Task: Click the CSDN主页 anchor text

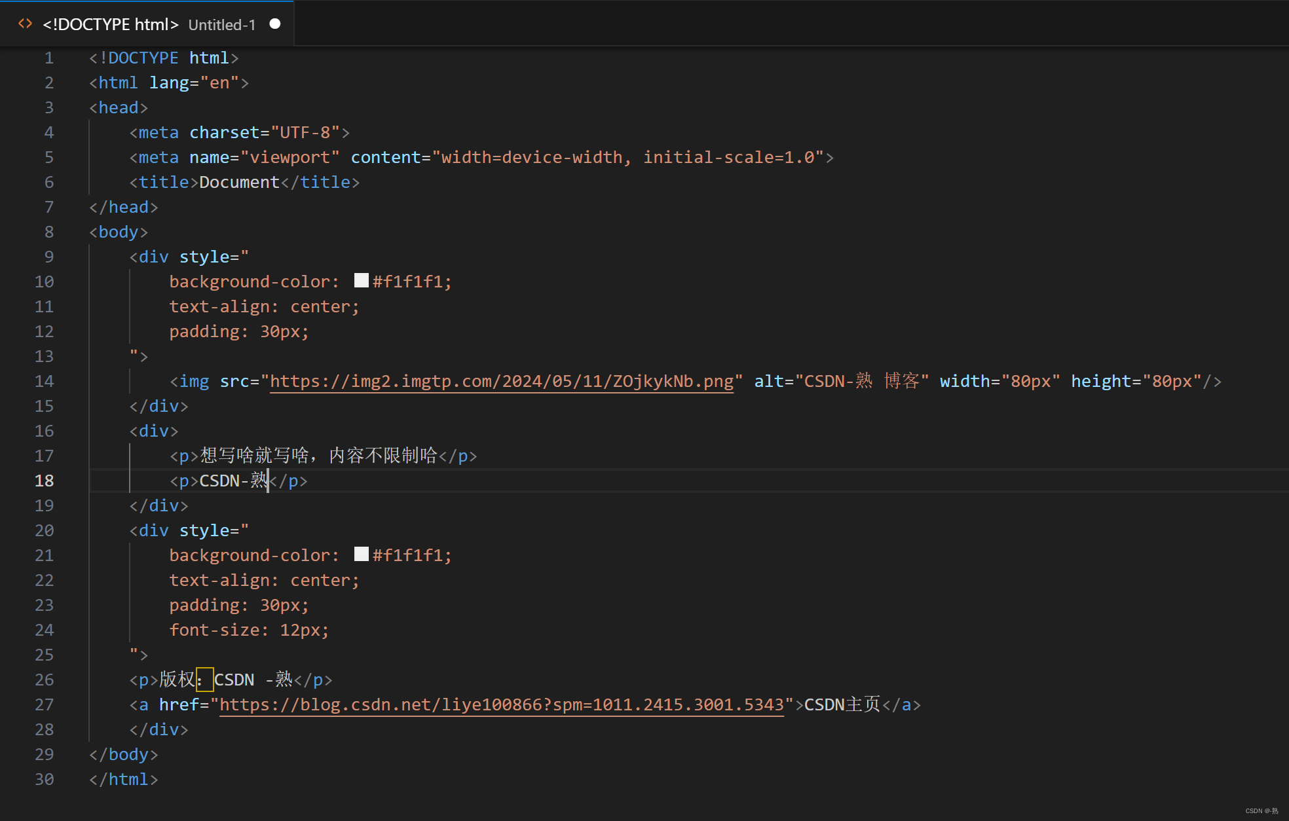Action: pos(842,704)
